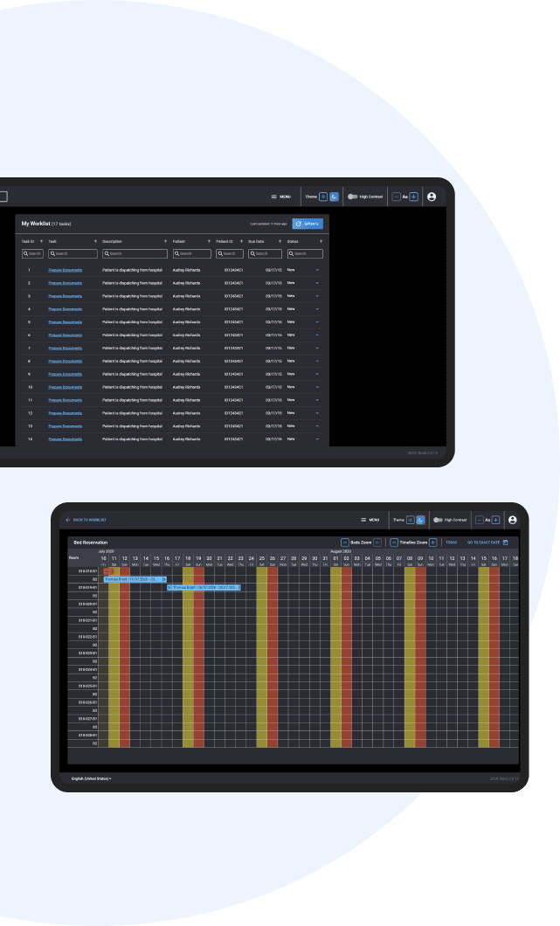Select the light theme icon on the Worklist screen

(x=323, y=197)
